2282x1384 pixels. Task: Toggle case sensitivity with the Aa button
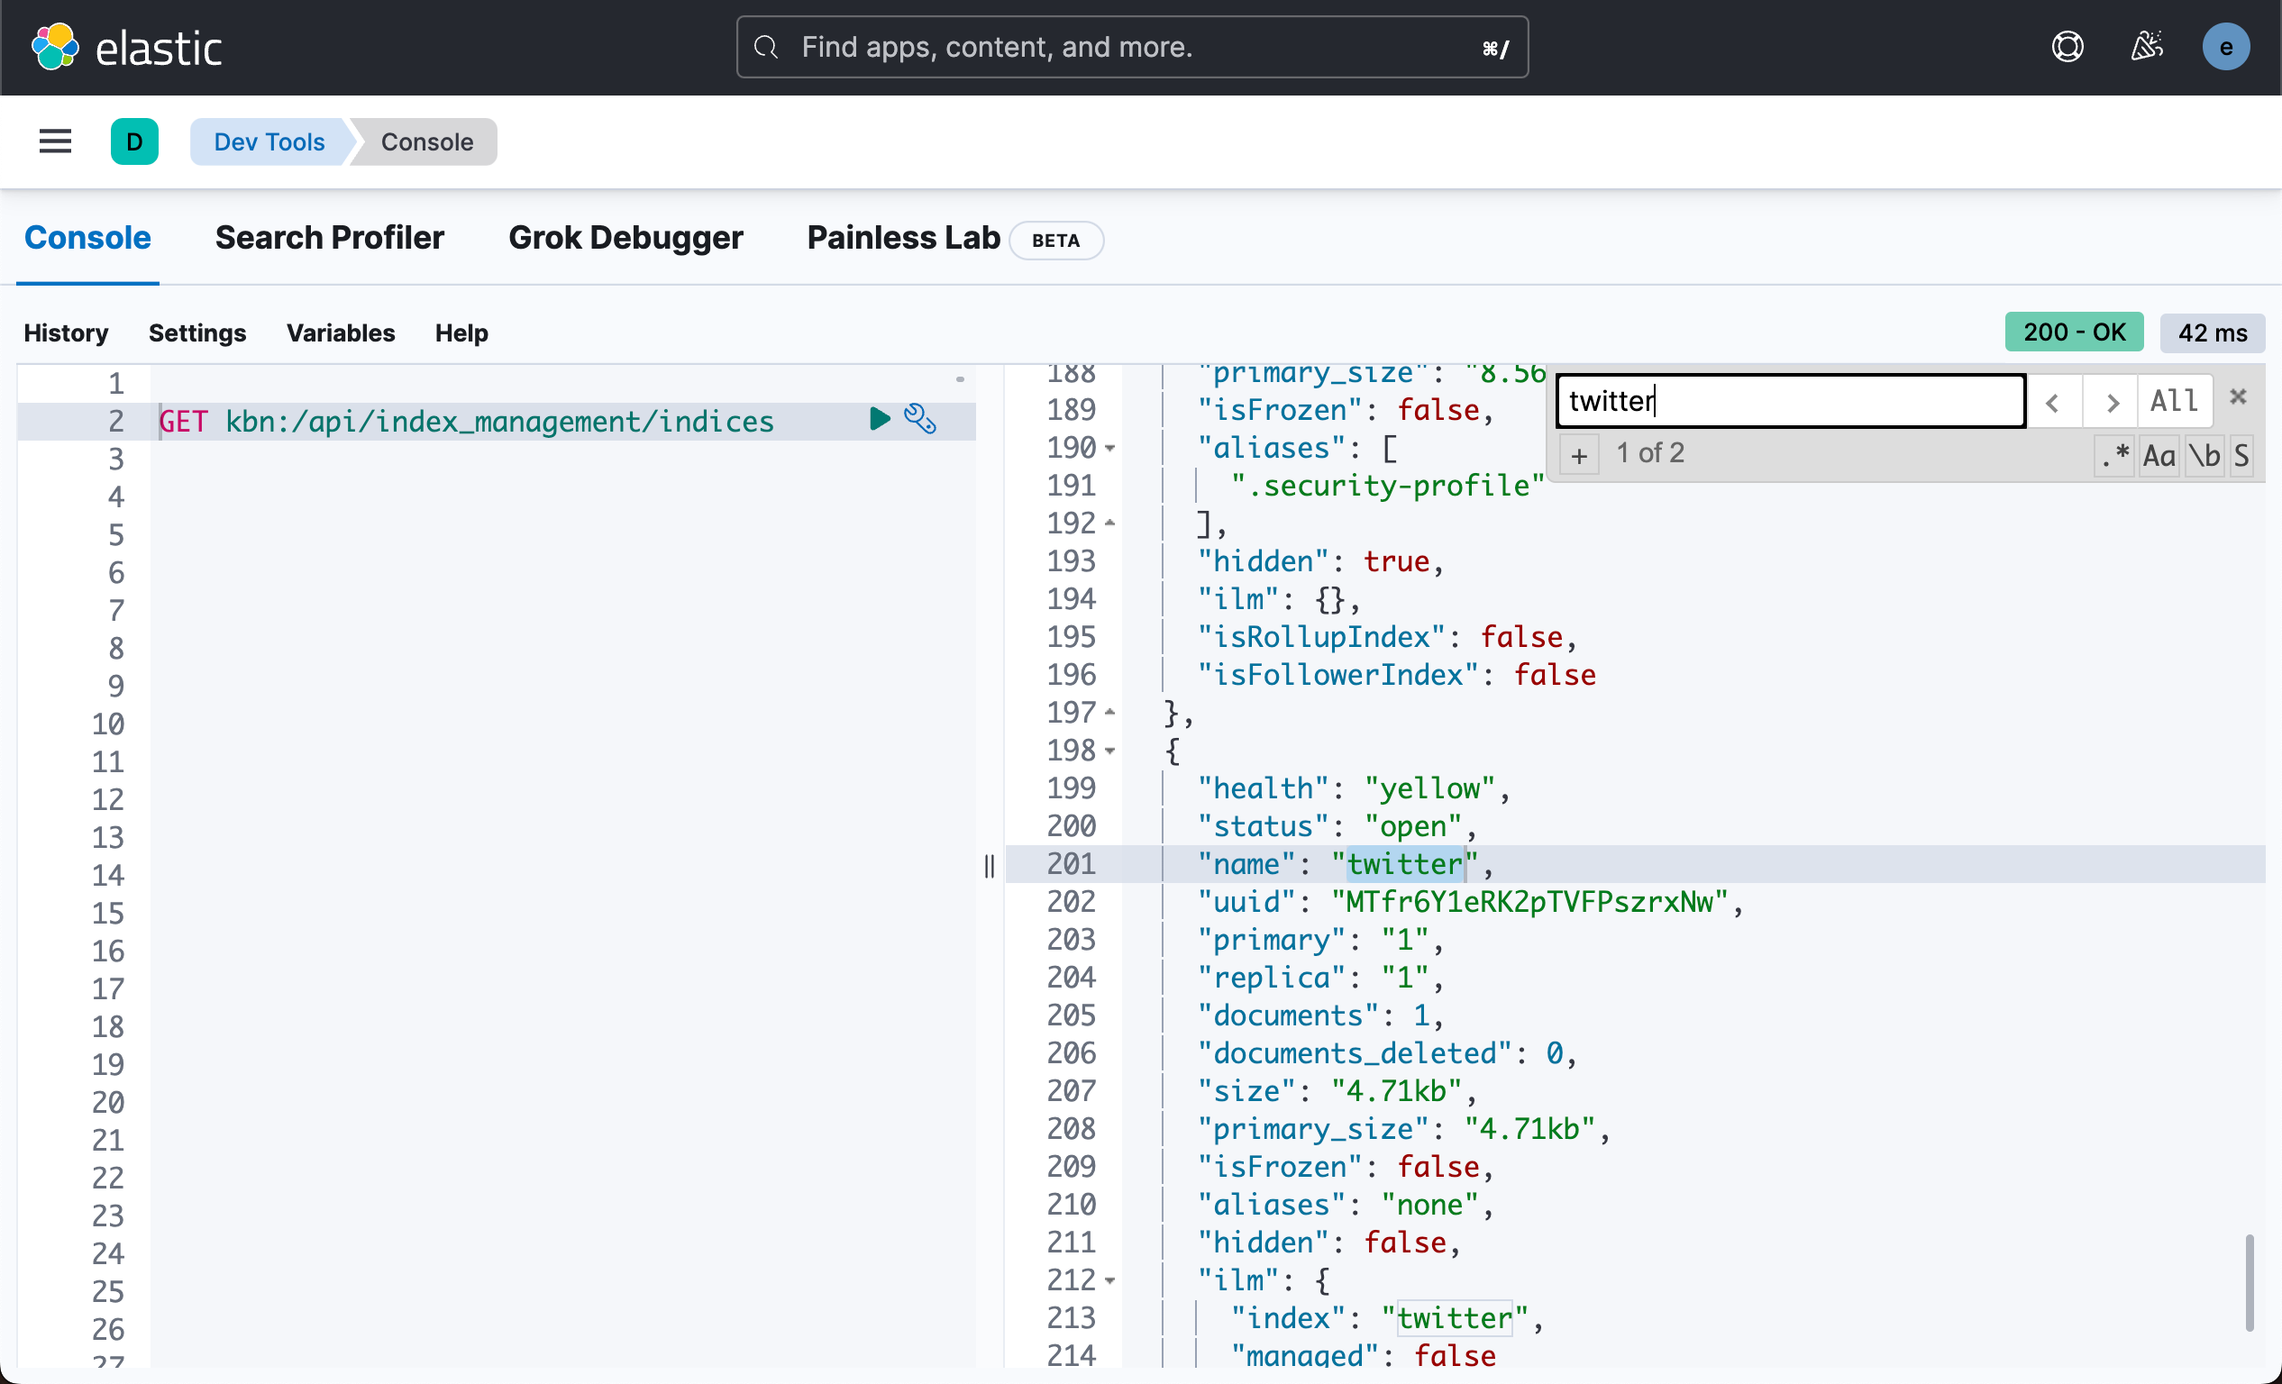point(2159,454)
